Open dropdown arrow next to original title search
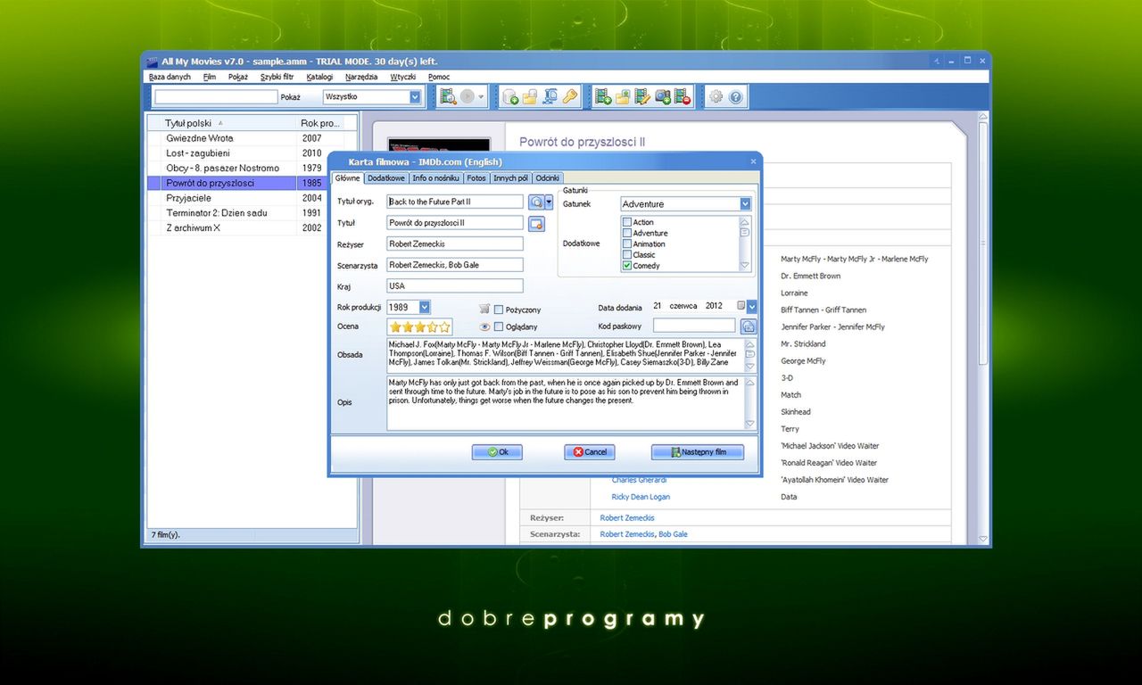 coord(549,202)
